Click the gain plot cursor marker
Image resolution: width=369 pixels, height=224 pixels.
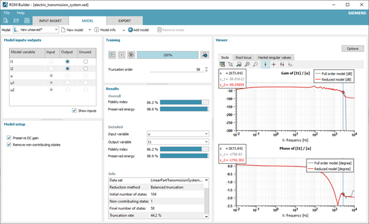[x=343, y=92]
